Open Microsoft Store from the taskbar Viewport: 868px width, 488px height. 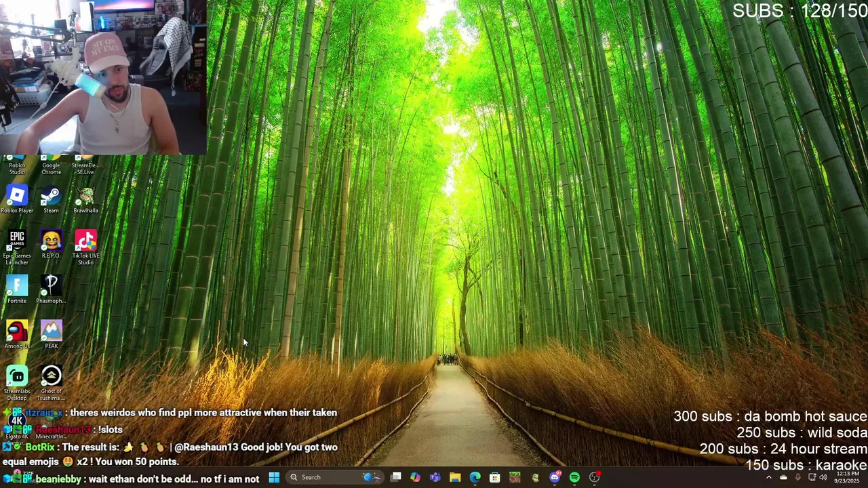[x=495, y=477]
